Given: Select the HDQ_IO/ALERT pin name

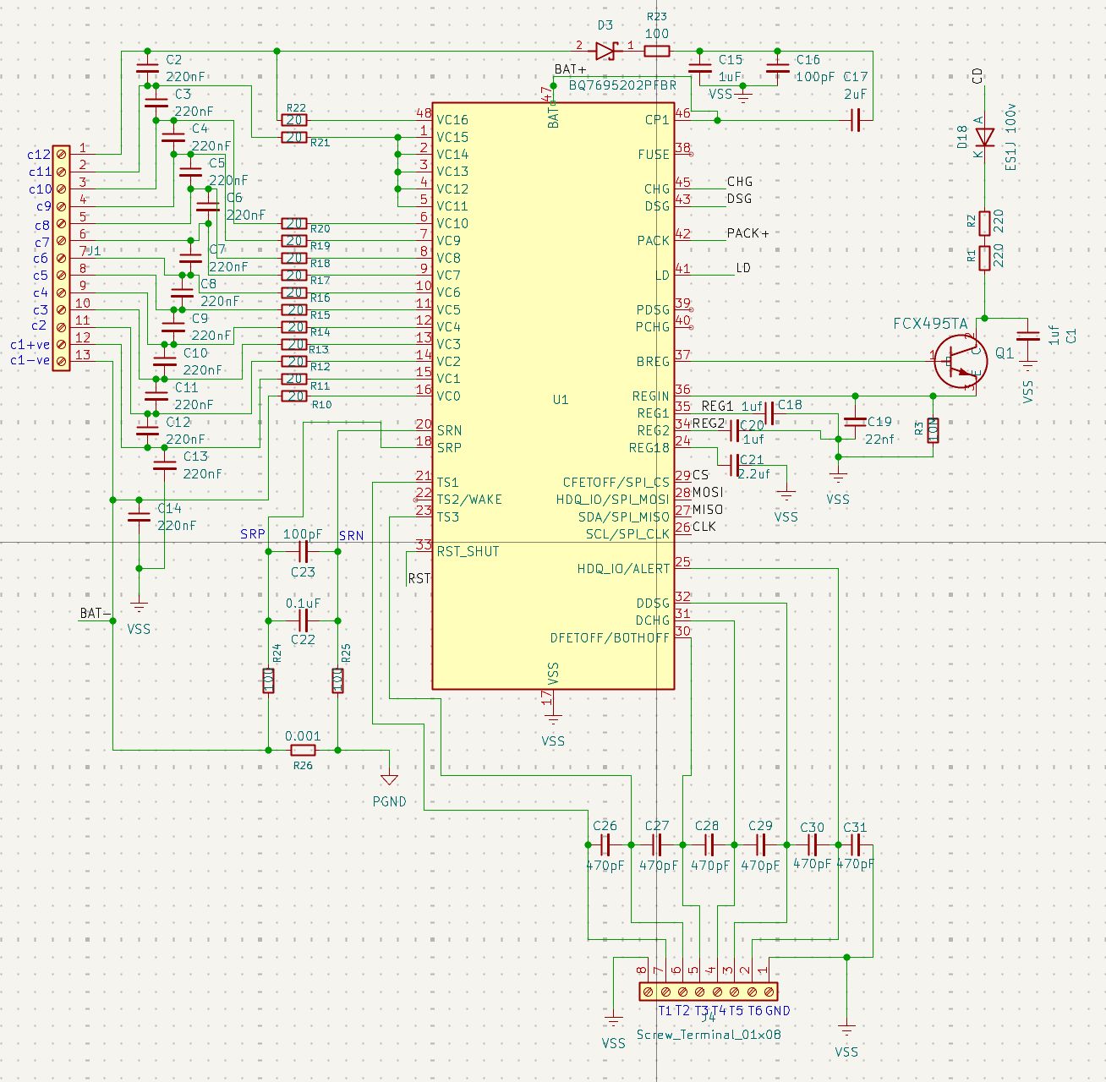Looking at the screenshot, I should coord(623,568).
